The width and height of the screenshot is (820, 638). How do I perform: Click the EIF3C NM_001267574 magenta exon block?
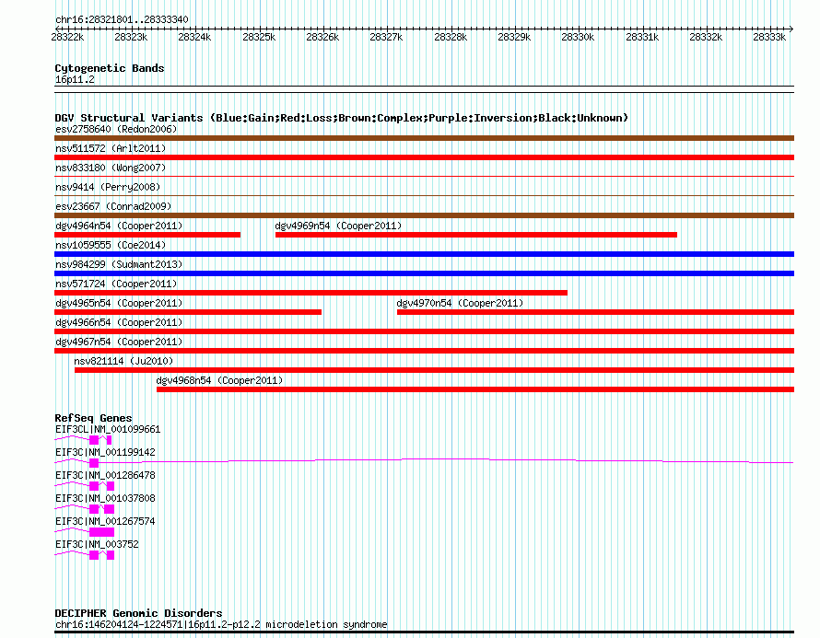click(102, 532)
